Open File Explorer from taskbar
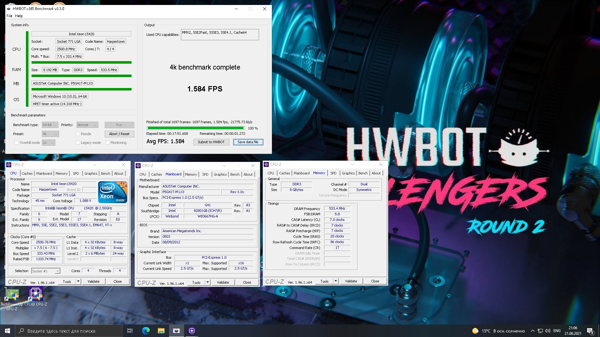The width and height of the screenshot is (600, 337). coord(161,331)
